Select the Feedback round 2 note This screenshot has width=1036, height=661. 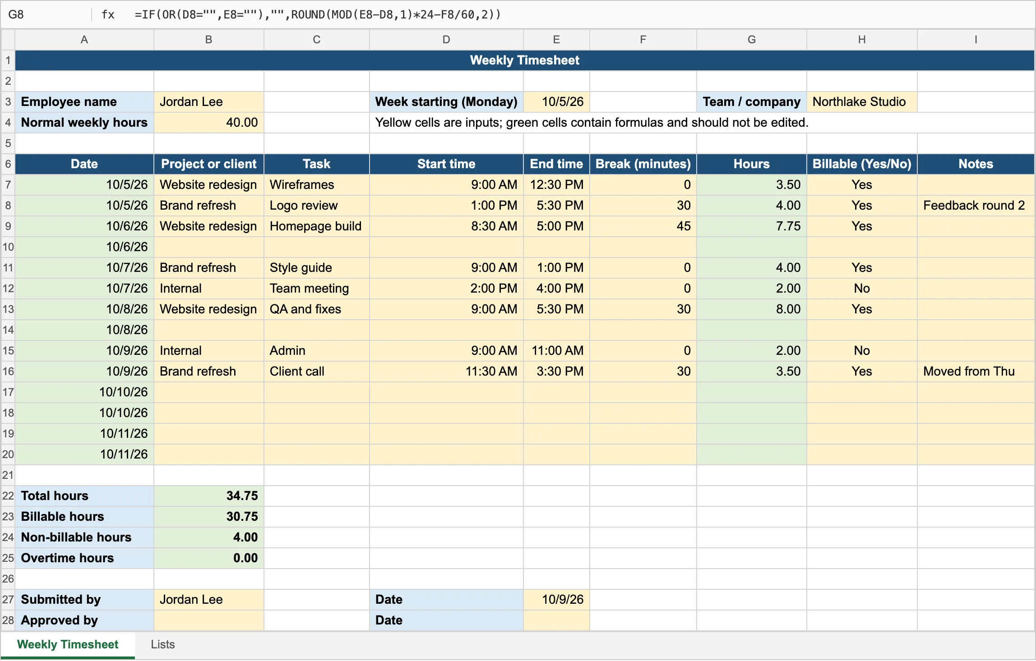[976, 206]
